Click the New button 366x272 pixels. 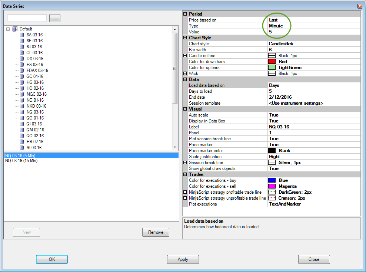point(26,232)
